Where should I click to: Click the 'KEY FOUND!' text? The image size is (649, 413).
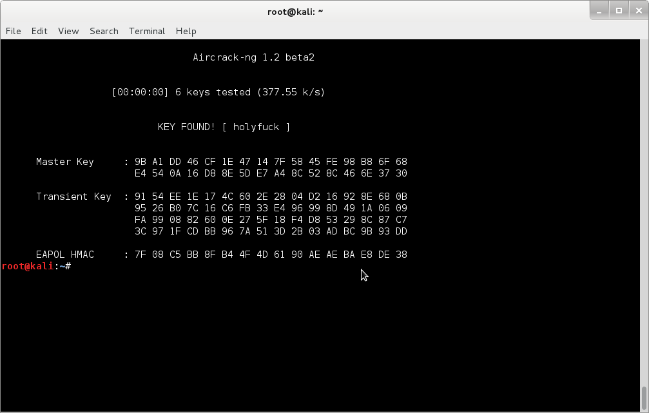click(x=186, y=127)
